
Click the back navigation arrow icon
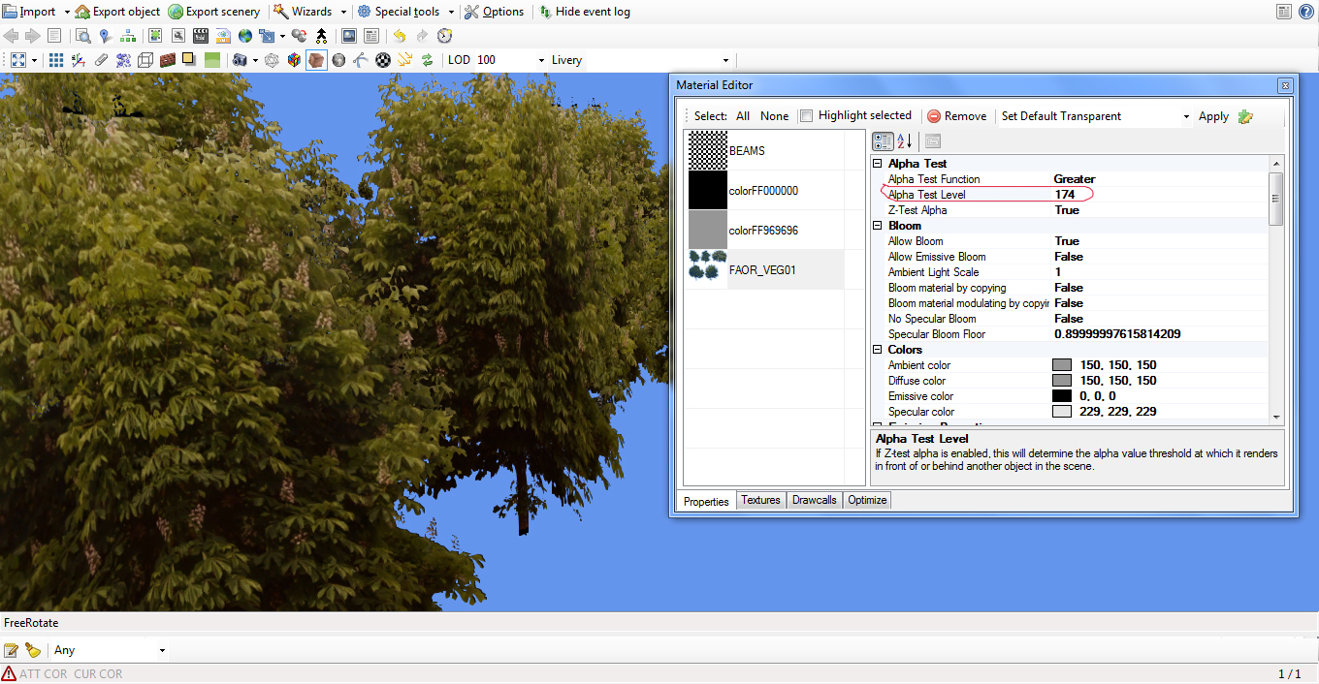(x=11, y=36)
